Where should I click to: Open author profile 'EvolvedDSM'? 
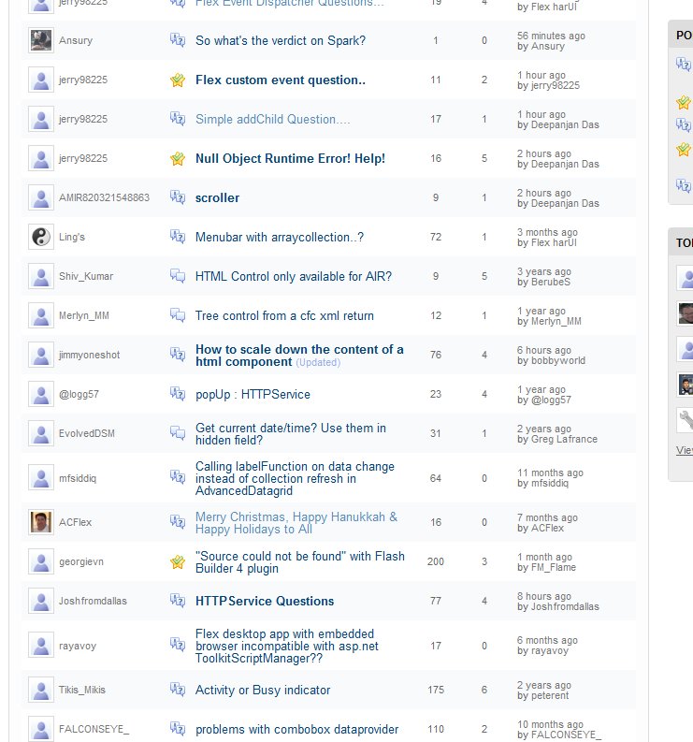coord(87,433)
